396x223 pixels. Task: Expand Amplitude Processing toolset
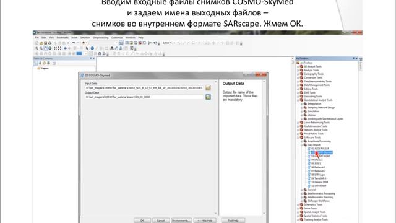point(302,141)
